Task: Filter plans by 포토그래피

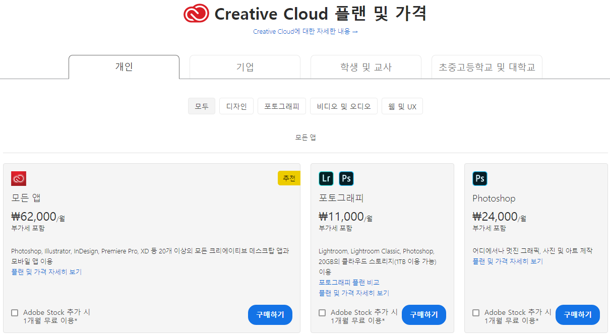Action: pos(282,106)
